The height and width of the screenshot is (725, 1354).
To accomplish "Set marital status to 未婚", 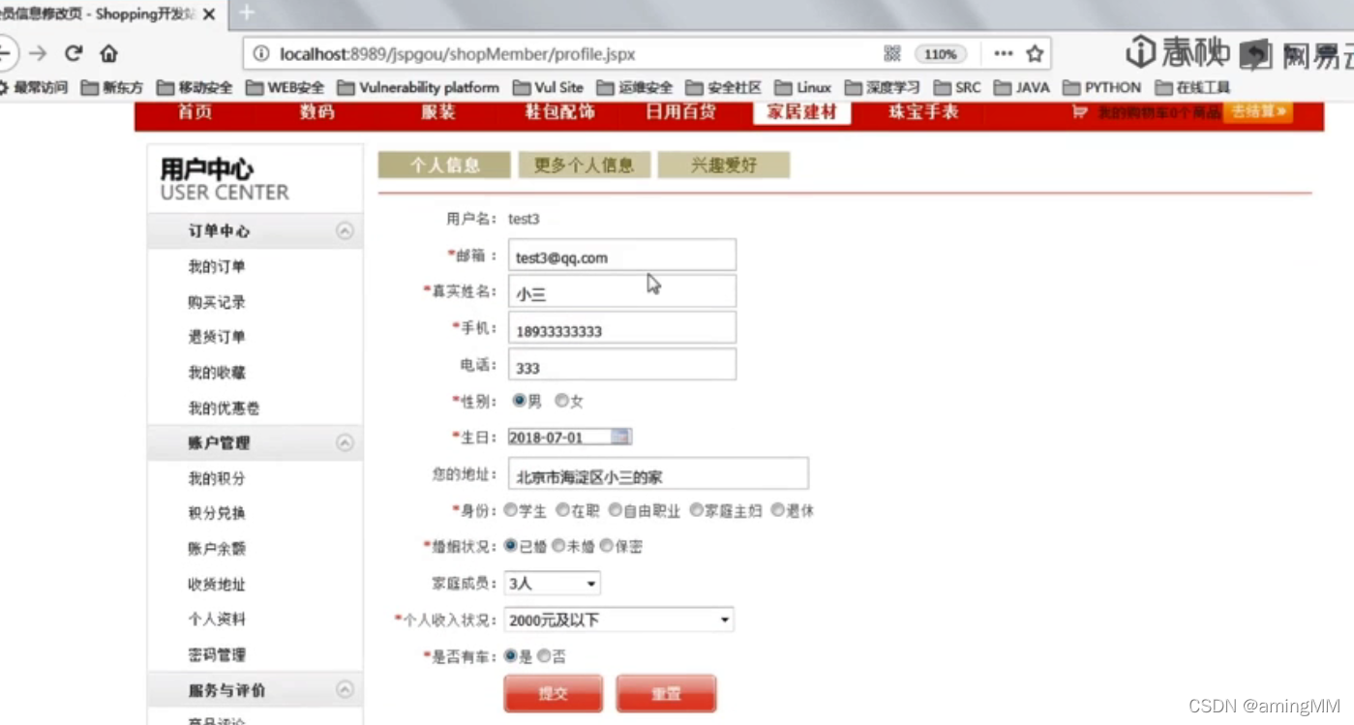I will pyautogui.click(x=558, y=546).
